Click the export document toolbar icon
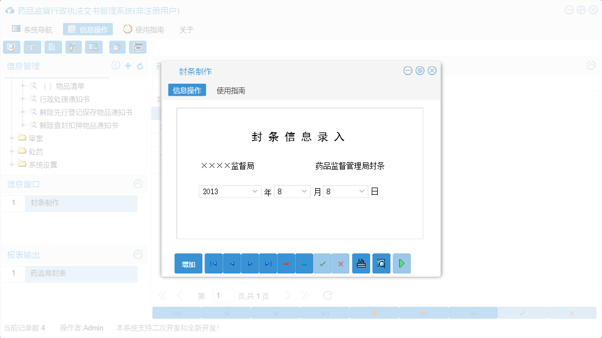 tap(117, 47)
